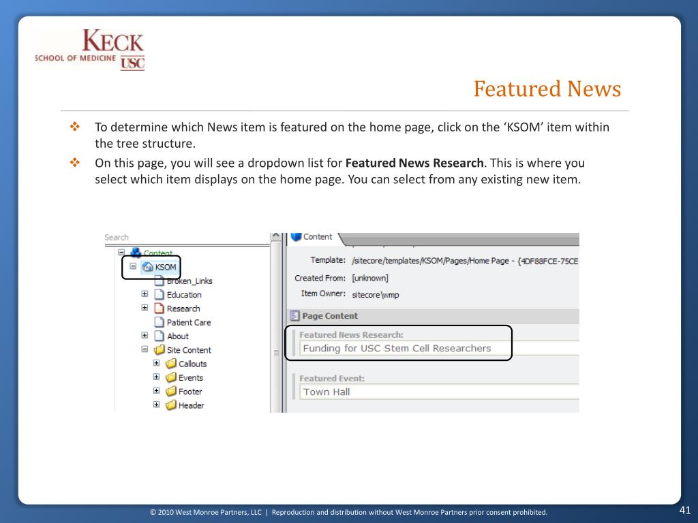Select Site Content folder label
The height and width of the screenshot is (523, 698).
pos(189,350)
